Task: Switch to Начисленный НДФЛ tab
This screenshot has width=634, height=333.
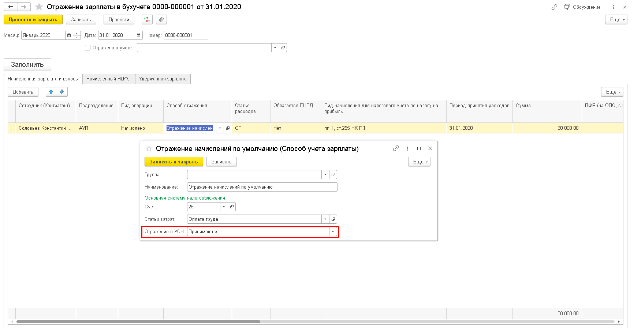Action: click(109, 79)
